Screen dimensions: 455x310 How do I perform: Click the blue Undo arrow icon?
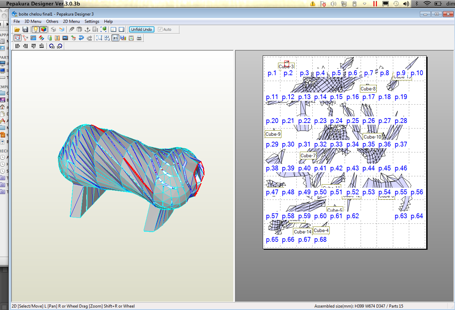[x=81, y=38]
